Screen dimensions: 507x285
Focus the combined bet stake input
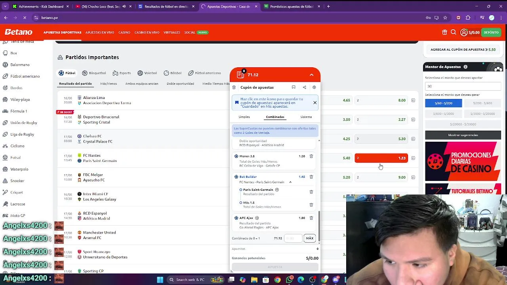click(293, 238)
